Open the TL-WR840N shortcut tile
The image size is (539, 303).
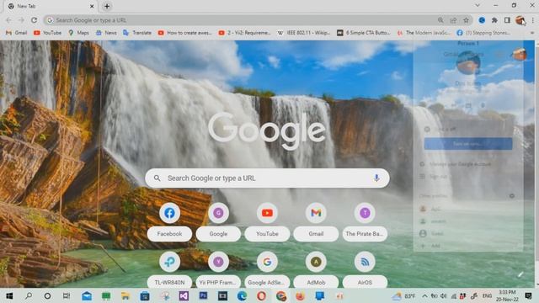click(x=169, y=270)
